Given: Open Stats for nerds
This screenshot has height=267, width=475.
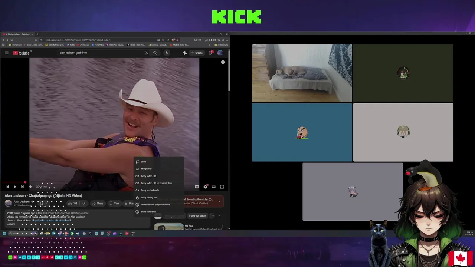Looking at the screenshot, I should pyautogui.click(x=159, y=212).
